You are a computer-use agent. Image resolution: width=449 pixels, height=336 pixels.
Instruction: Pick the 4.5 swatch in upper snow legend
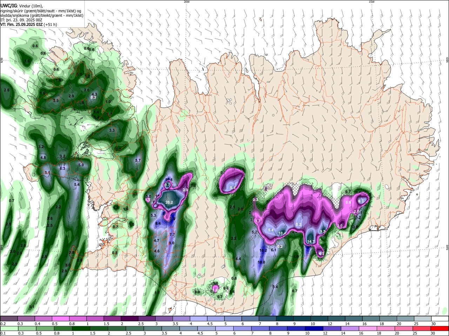coord(216,318)
